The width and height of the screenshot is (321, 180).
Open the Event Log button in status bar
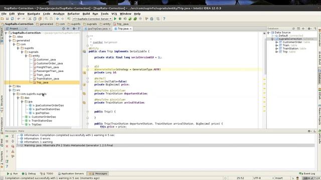(307, 173)
